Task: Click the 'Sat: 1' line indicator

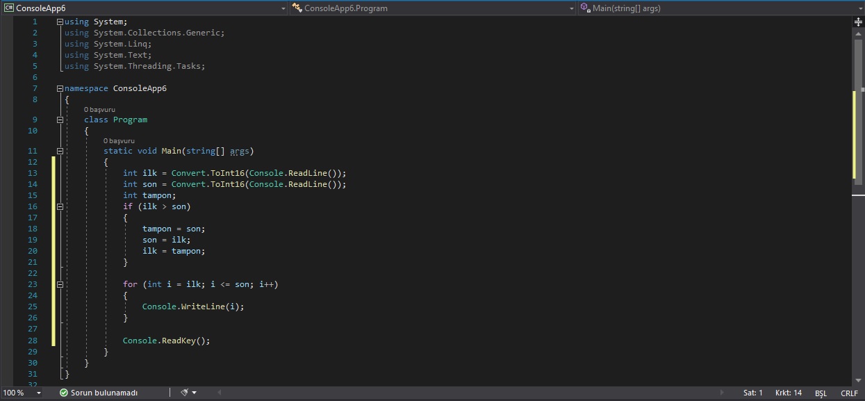Action: (752, 393)
